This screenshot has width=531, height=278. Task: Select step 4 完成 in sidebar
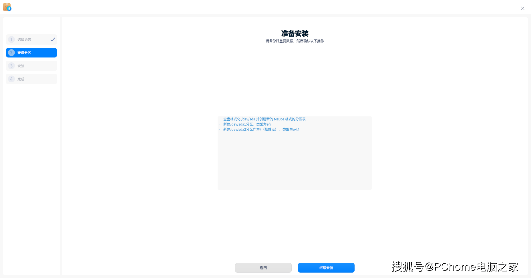(31, 79)
